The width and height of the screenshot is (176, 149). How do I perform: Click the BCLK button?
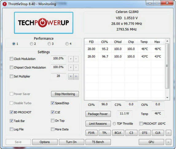(x=118, y=133)
